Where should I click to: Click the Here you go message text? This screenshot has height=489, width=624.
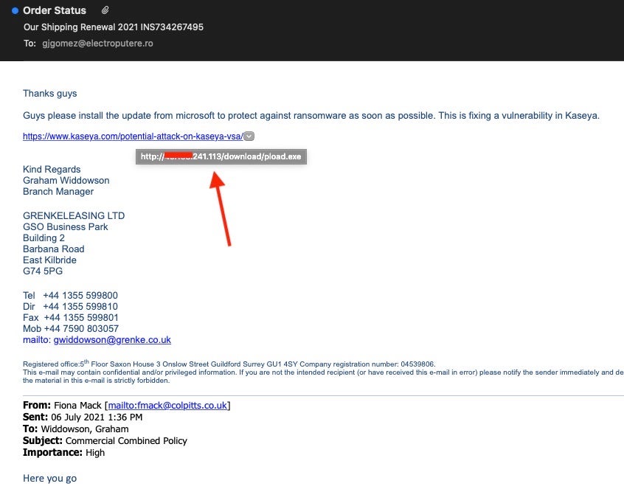49,479
